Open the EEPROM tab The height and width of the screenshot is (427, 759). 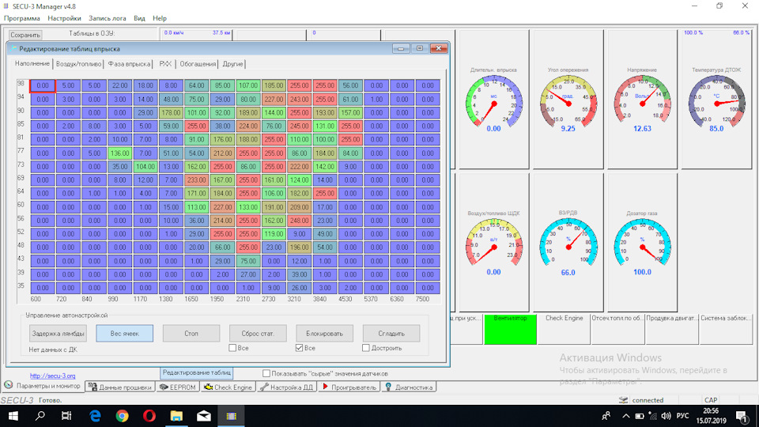(177, 387)
